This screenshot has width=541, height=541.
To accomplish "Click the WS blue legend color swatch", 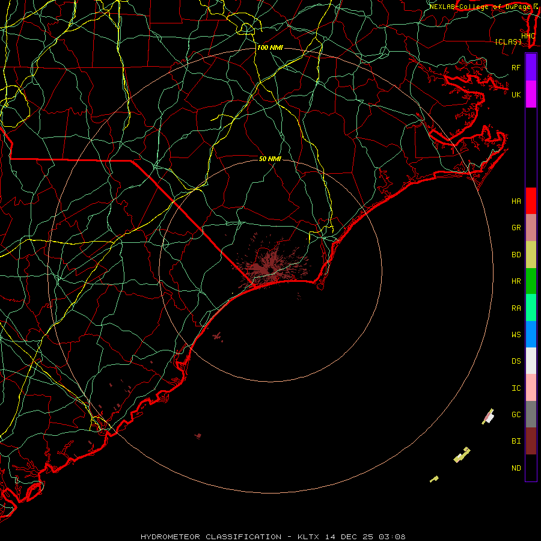I will [531, 334].
